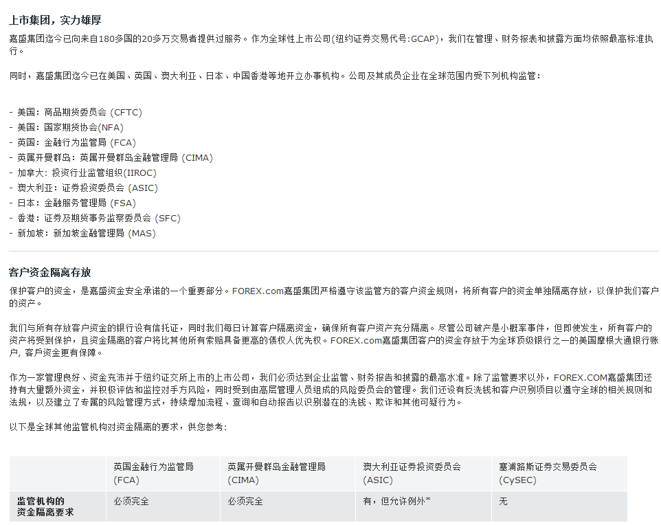Click list row 新加坡：新加坡金融管理局 (MAS)
The height and width of the screenshot is (525, 661).
coord(82,234)
